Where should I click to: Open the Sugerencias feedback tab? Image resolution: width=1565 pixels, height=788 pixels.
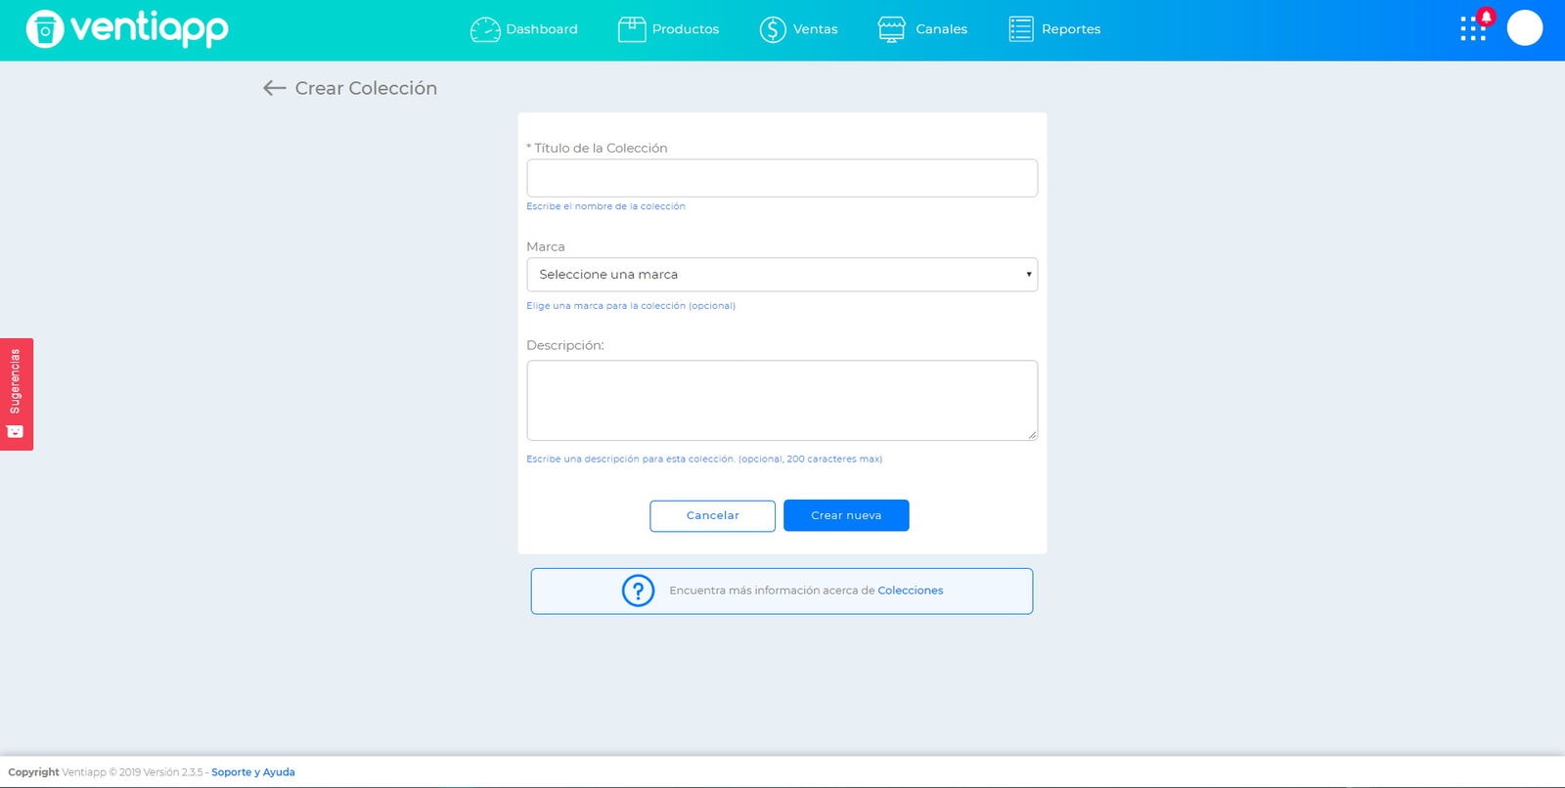pyautogui.click(x=17, y=394)
